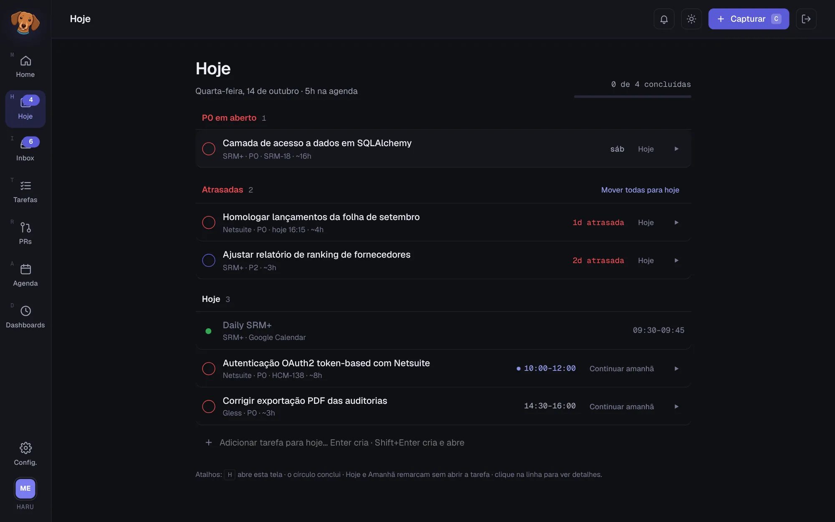Image resolution: width=835 pixels, height=522 pixels.
Task: Expand arrow on Autenticação OAuth2 row
Action: [676, 369]
